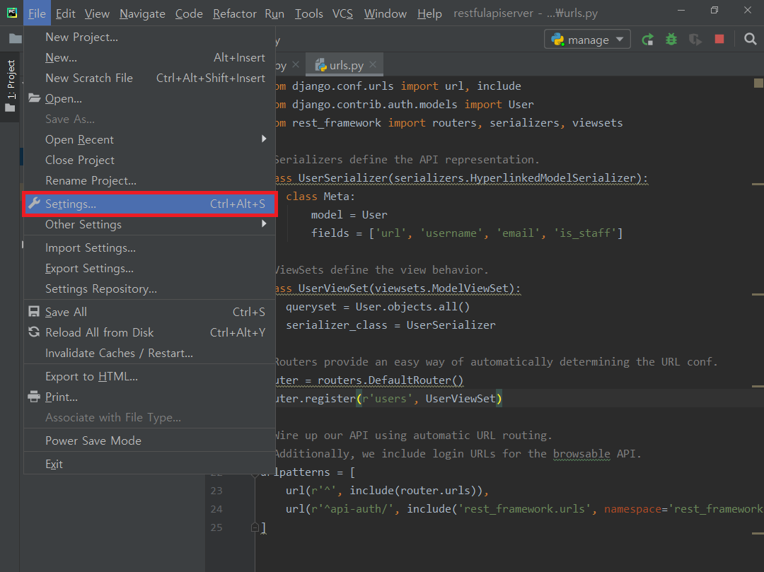This screenshot has height=572, width=764.
Task: Choose Print… from the File menu
Action: click(149, 396)
